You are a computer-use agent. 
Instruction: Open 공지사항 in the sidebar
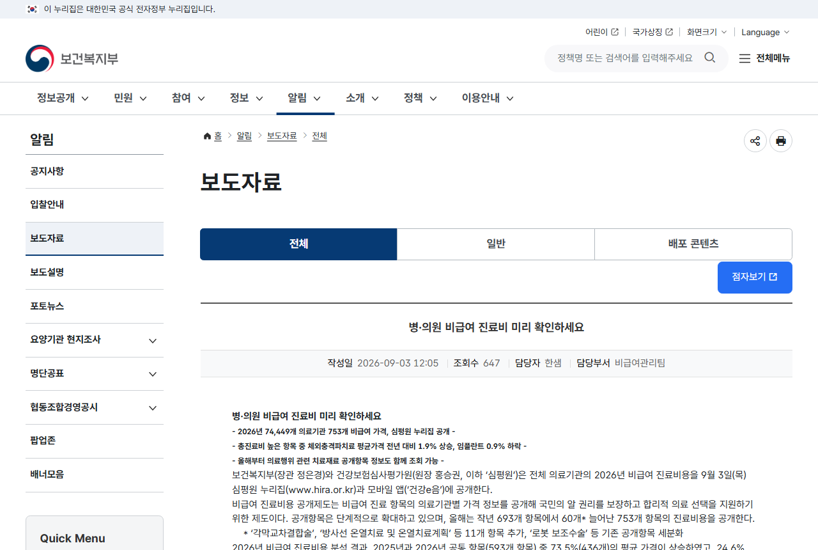click(x=95, y=171)
